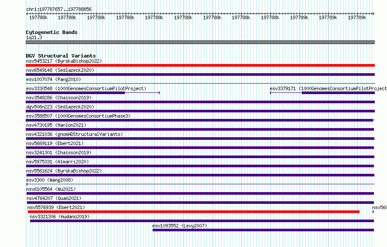Select the esv1007074 (Pang2010) variant label
This screenshot has width=387, height=247.
[x=53, y=79]
